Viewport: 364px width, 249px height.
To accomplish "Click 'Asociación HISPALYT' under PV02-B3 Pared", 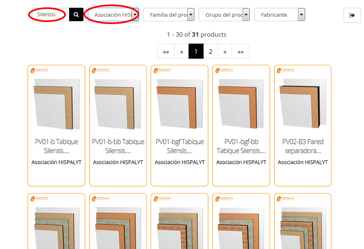I will [x=303, y=162].
